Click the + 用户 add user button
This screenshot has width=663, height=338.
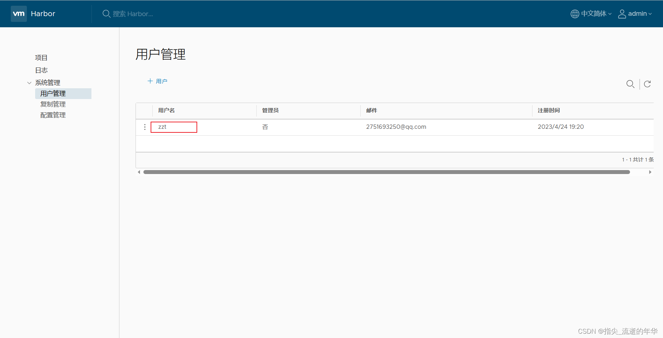point(157,81)
